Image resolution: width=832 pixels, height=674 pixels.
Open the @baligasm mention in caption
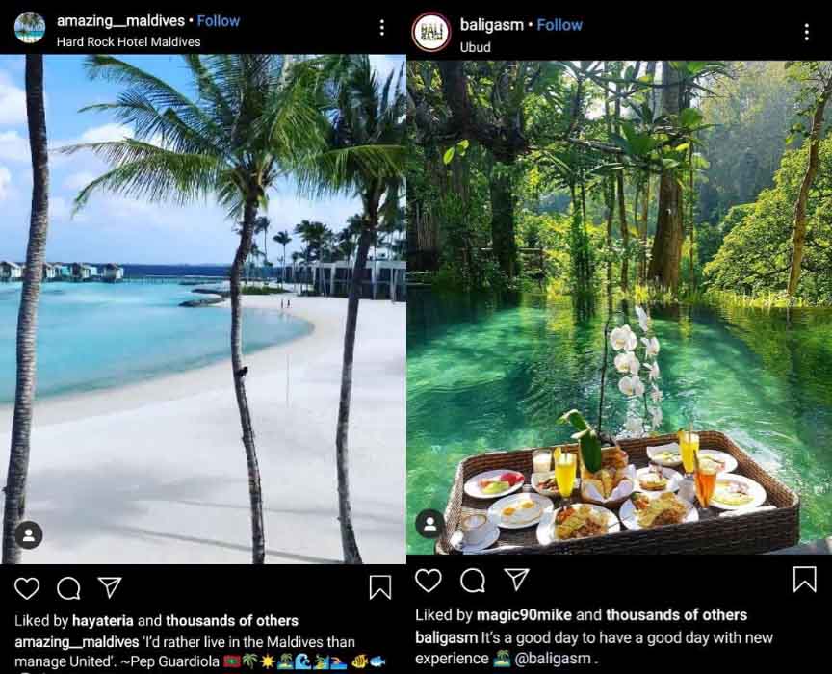click(553, 659)
